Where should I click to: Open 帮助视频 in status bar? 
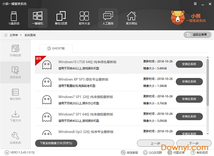(199, 152)
